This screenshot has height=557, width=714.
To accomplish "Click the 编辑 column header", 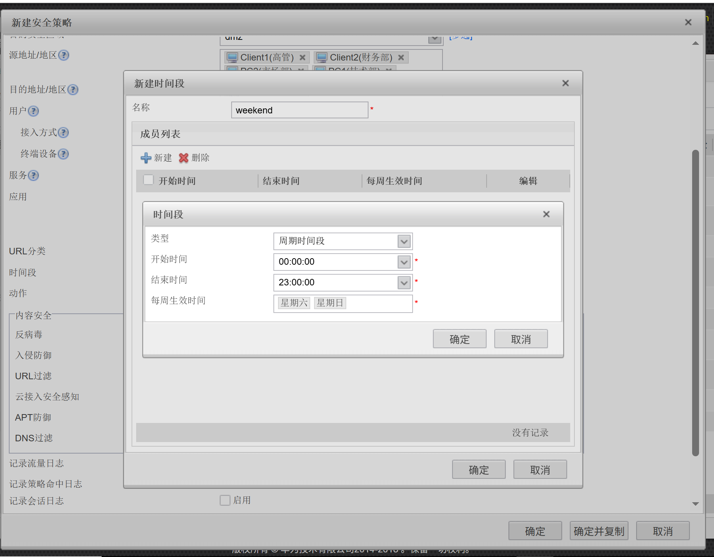I will [x=528, y=181].
